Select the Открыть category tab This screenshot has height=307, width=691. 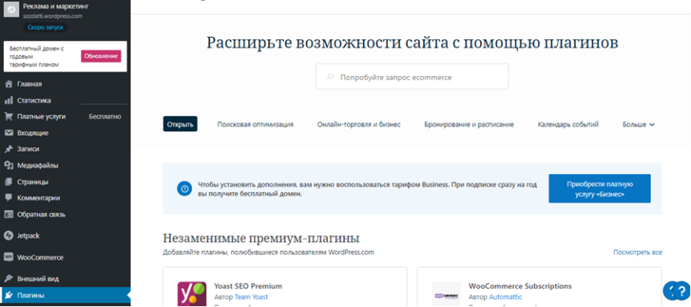click(180, 124)
